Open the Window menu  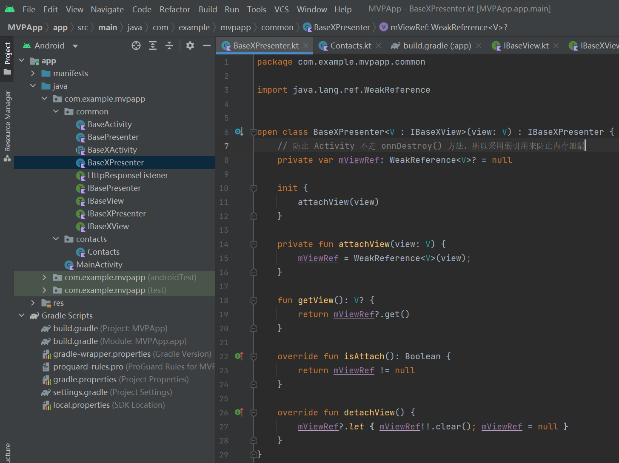tap(312, 9)
